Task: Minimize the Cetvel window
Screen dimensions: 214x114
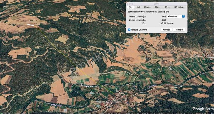Action: (130, 4)
